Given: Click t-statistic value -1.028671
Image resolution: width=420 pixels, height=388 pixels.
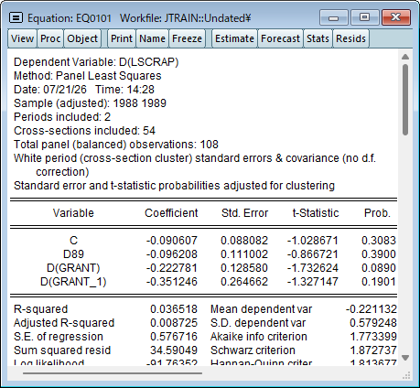Looking at the screenshot, I should pos(313,241).
